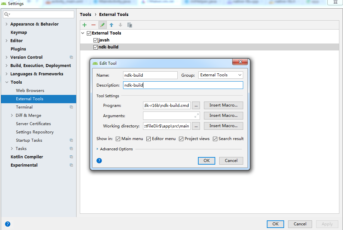343x230 pixels.
Task: Select javah row in tools list
Action: coord(209,40)
